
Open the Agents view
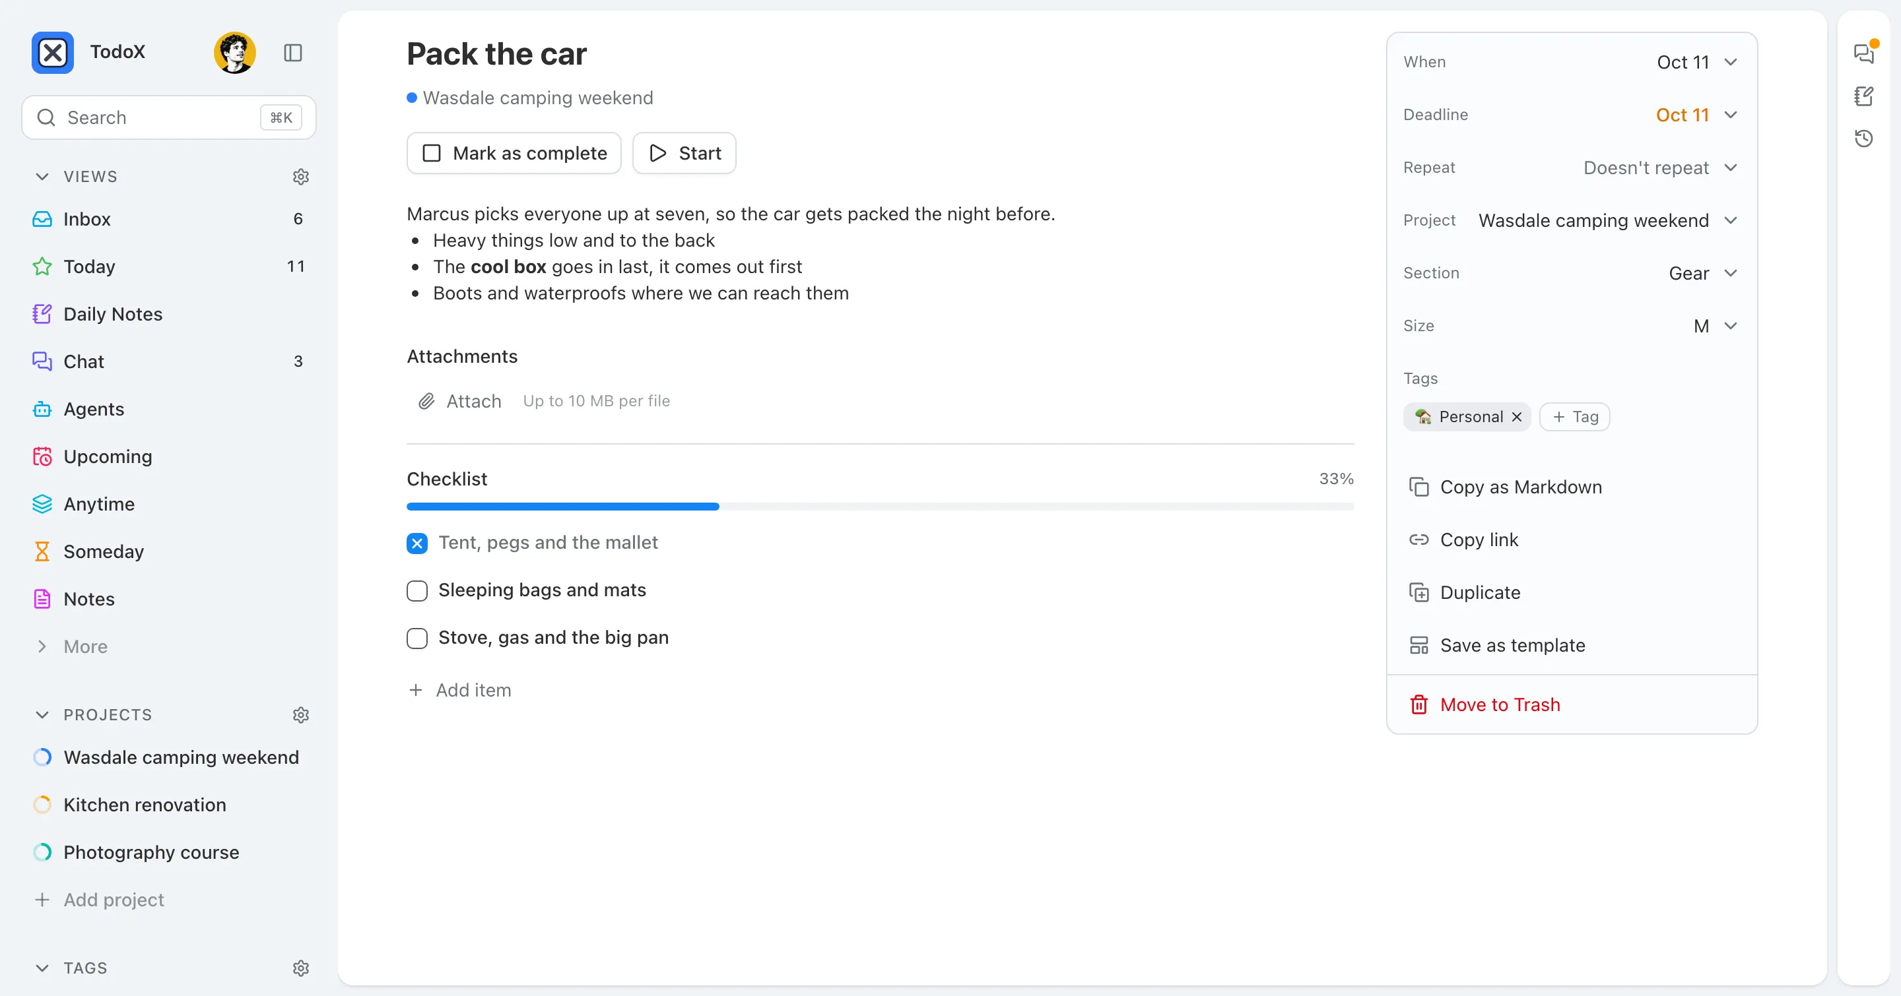[169, 409]
